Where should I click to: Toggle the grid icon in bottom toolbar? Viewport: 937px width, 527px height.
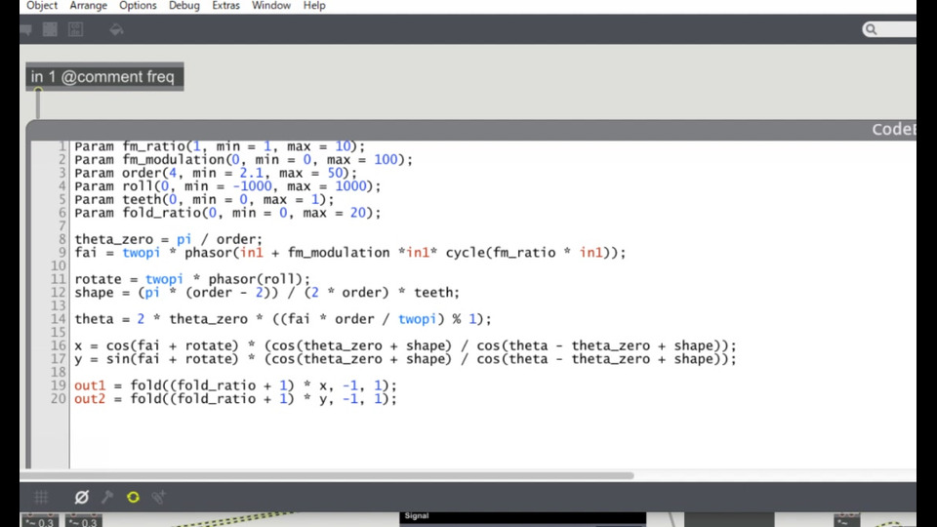41,497
